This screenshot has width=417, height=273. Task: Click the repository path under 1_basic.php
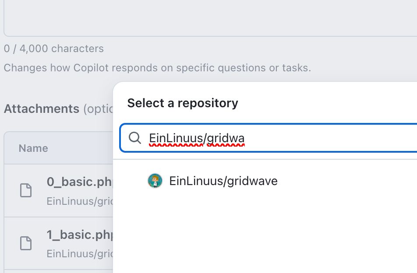coord(80,254)
